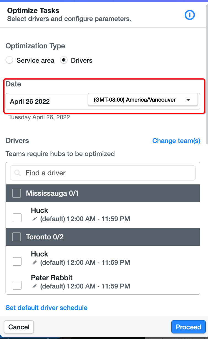Screen dimensions: 208x339
Task: Click the timezone dropdown arrow
Action: point(188,100)
